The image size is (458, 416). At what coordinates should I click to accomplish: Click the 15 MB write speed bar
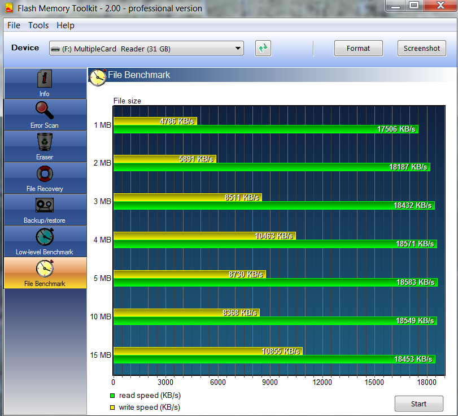208,351
